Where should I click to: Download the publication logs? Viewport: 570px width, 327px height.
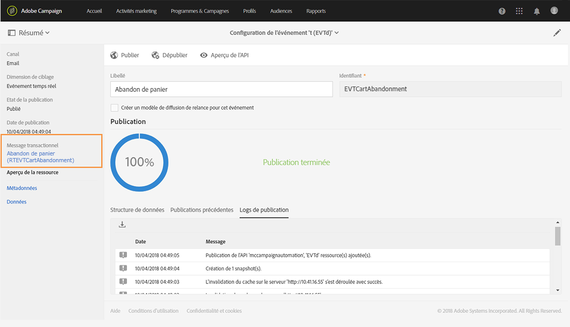(122, 224)
